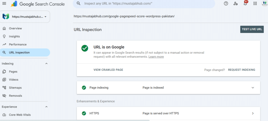Collapse the Experience section

pyautogui.click(x=46, y=107)
